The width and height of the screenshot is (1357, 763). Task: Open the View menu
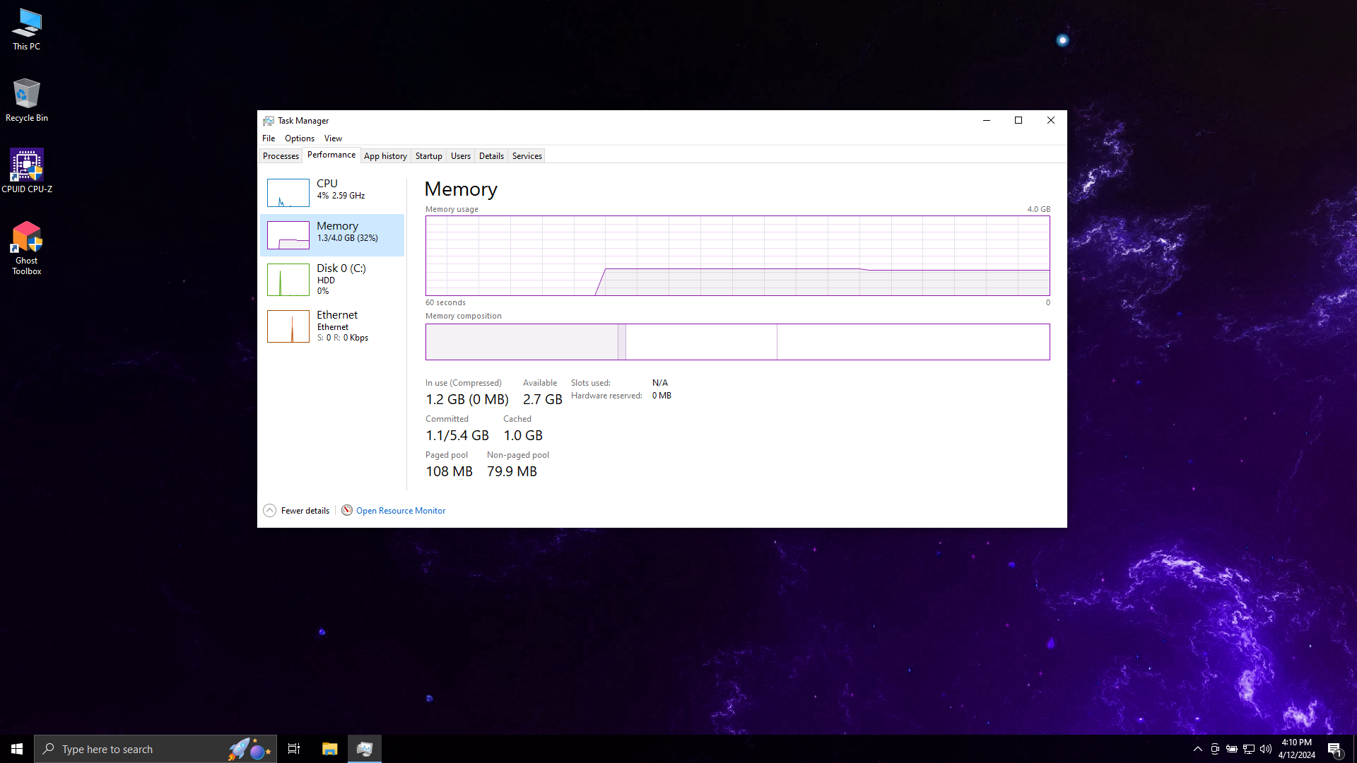pos(333,138)
